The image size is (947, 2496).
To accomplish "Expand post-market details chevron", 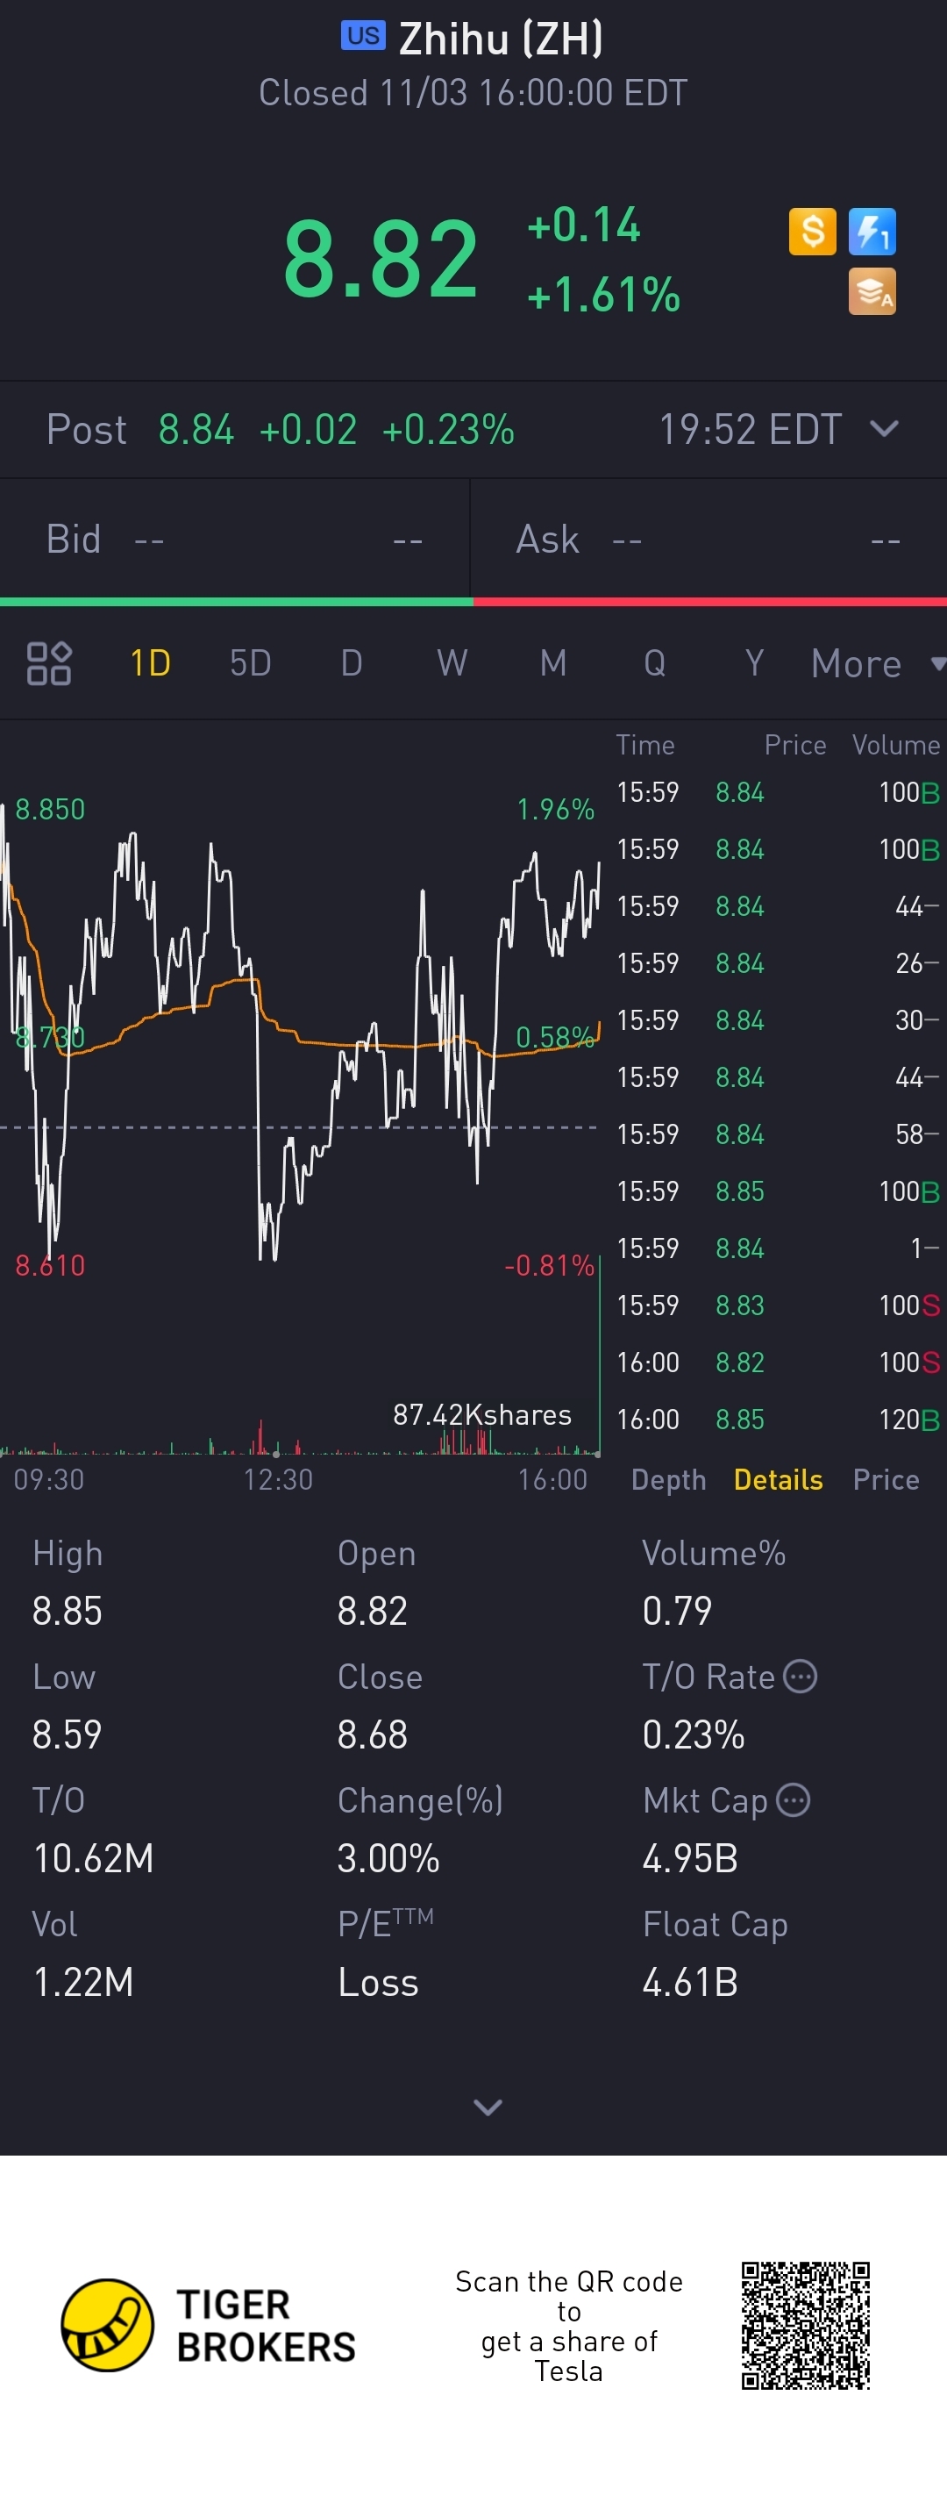I will (x=884, y=428).
